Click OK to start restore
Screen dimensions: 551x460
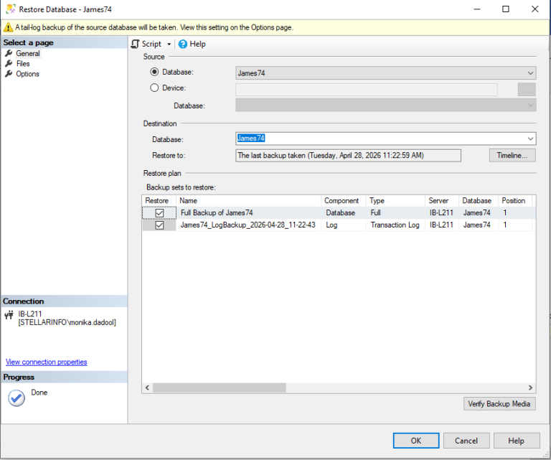tap(416, 441)
